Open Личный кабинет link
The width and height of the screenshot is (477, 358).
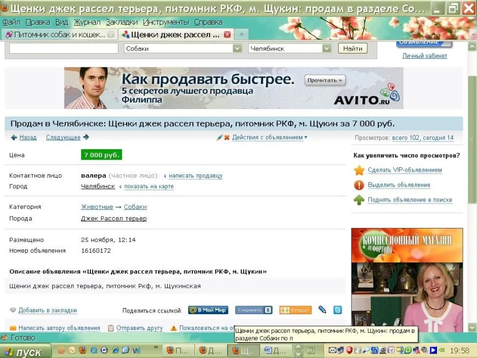[x=425, y=56]
